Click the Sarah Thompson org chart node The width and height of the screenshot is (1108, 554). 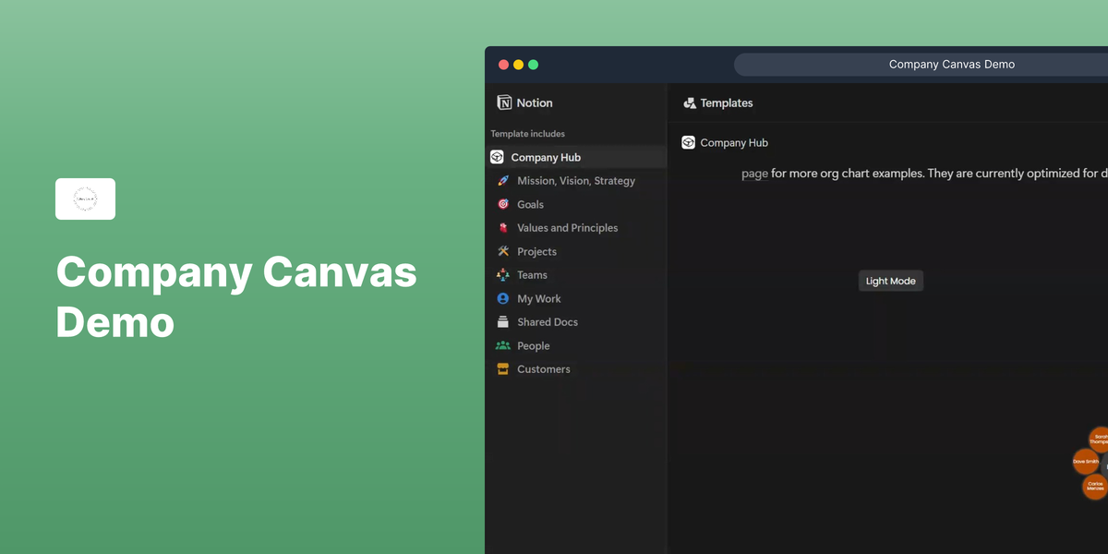tap(1099, 440)
